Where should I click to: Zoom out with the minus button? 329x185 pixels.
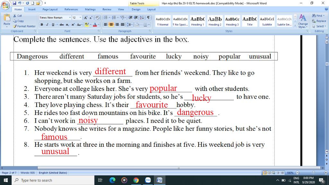(x=297, y=173)
